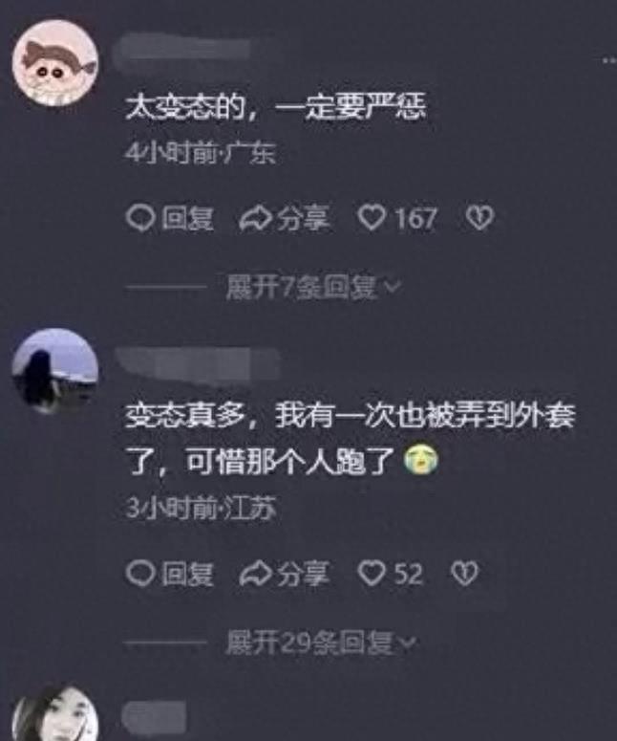
Task: Reply to the 变态真多 comment
Action: (x=170, y=575)
